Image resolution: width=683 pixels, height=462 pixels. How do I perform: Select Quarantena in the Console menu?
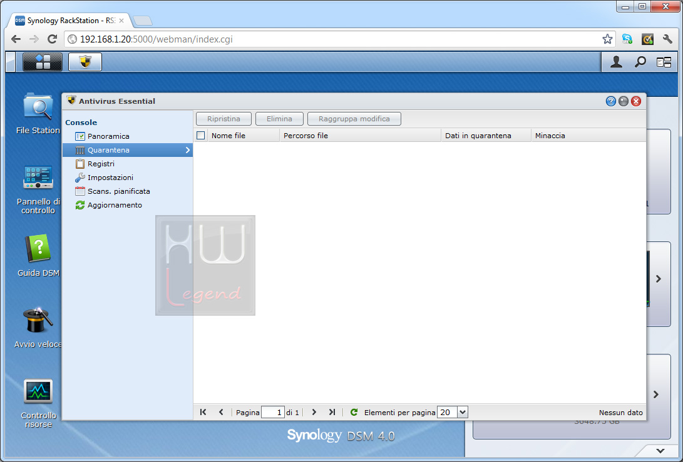128,150
